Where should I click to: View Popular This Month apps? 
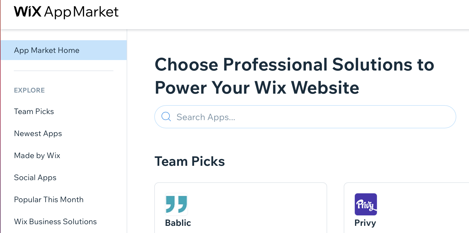point(49,200)
